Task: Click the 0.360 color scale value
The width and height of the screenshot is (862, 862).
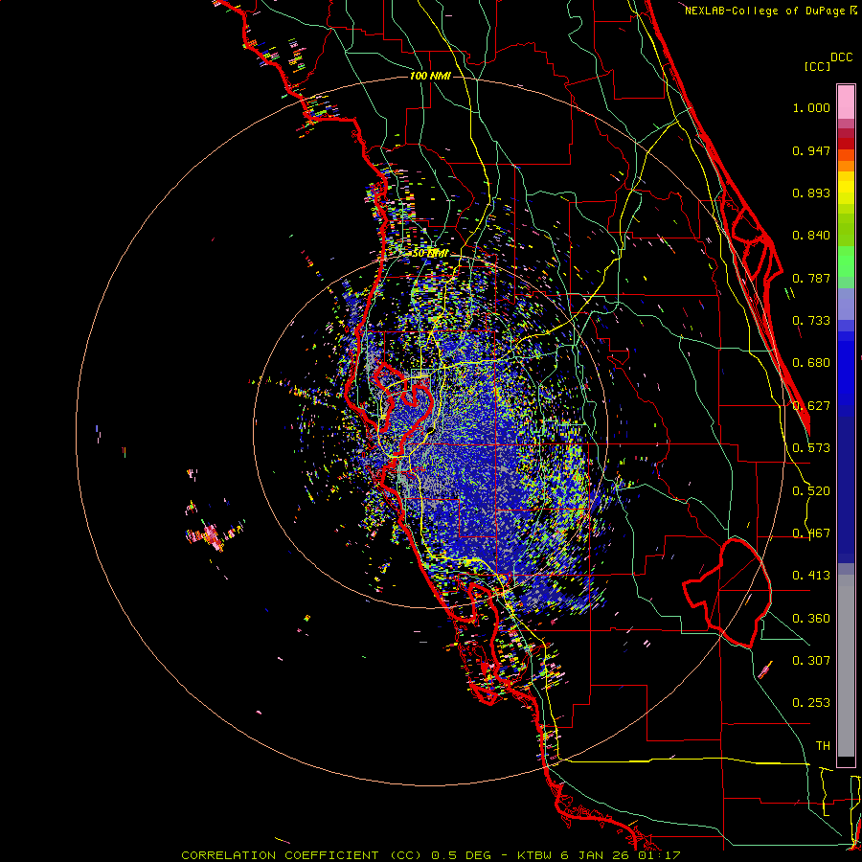Action: pos(811,619)
